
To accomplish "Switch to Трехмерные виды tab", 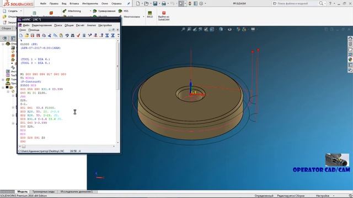I will 44,191.
